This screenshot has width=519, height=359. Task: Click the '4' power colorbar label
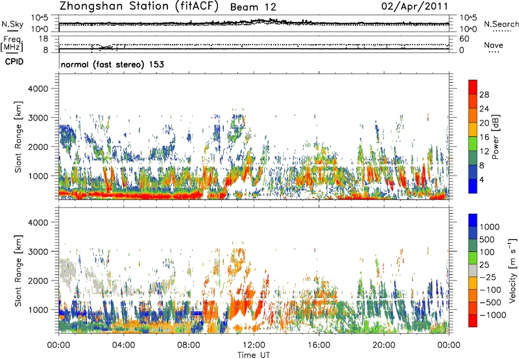click(x=481, y=180)
